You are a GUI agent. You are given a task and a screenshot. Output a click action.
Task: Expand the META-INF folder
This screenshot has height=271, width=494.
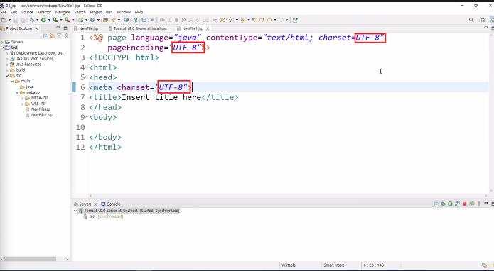22,98
